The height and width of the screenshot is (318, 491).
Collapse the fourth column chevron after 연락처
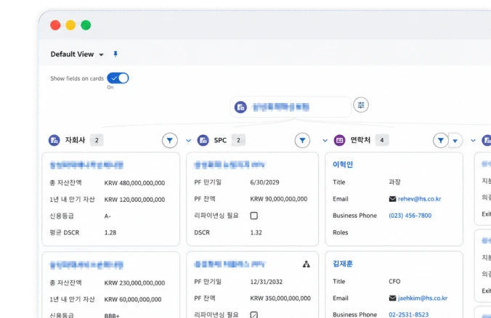click(x=473, y=141)
